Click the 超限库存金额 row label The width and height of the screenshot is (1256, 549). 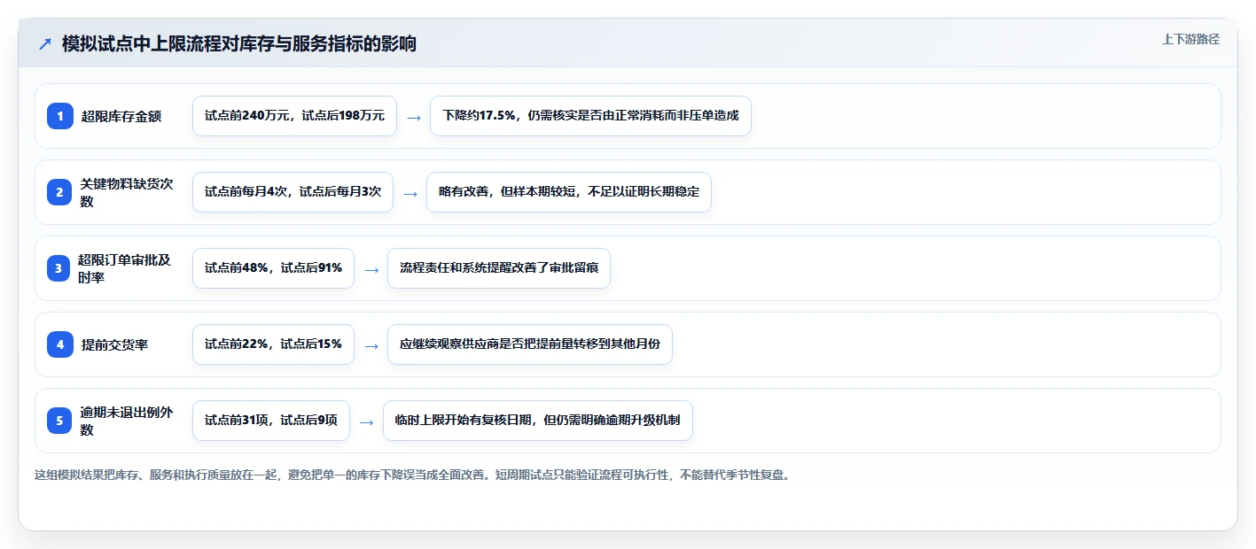[121, 116]
